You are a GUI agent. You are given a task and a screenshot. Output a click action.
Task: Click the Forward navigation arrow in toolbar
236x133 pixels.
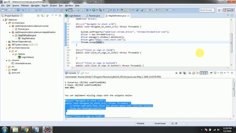click(x=170, y=10)
